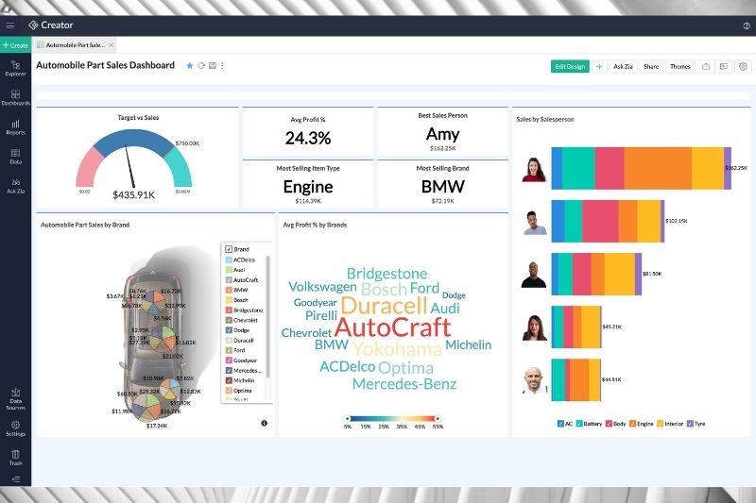The width and height of the screenshot is (756, 503).
Task: Open the help icon in top-right corner
Action: tap(747, 26)
